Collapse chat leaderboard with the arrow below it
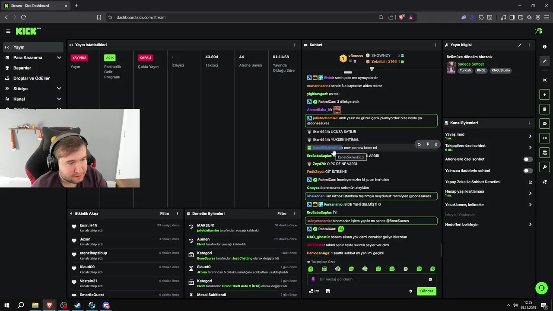 coord(372,69)
